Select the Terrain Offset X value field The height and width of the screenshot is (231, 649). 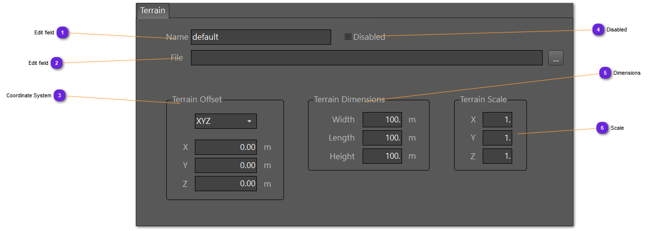click(x=225, y=147)
